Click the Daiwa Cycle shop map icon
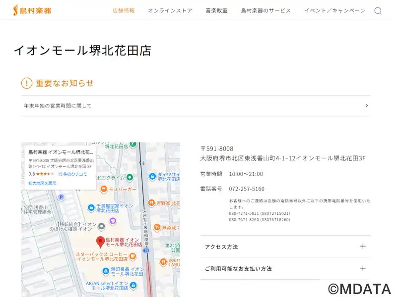This screenshot has height=297, width=397. [152, 177]
